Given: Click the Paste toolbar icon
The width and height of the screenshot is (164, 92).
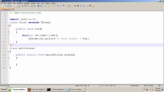Looking at the screenshot, I should pyautogui.click(x=28, y=6).
